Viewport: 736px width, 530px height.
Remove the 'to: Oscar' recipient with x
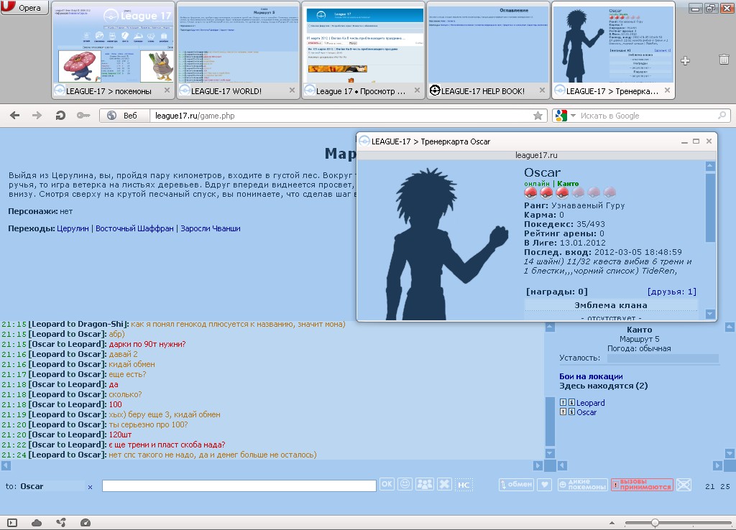[x=90, y=487]
